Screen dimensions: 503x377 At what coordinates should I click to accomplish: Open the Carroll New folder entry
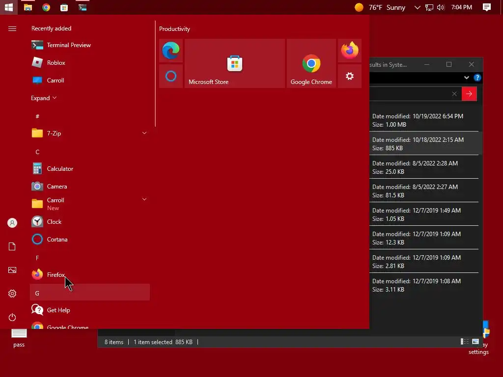90,204
